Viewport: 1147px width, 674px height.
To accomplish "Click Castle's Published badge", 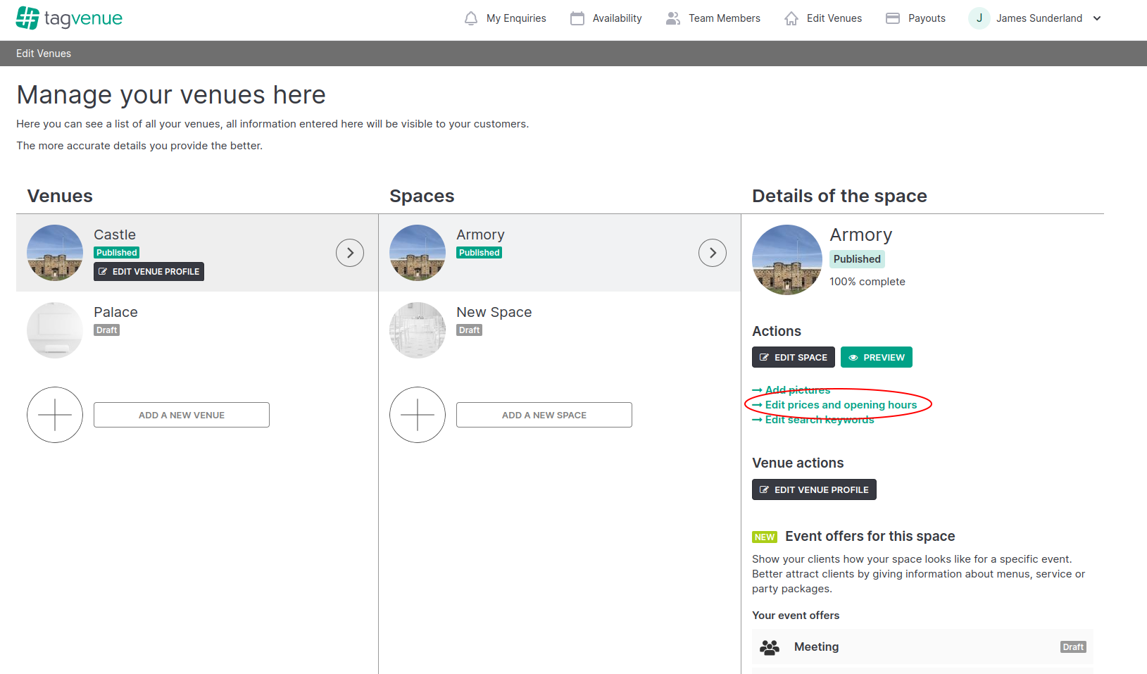I will coord(117,253).
